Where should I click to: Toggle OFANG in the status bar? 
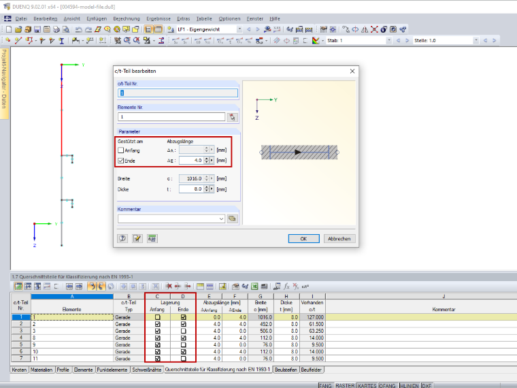click(x=388, y=385)
